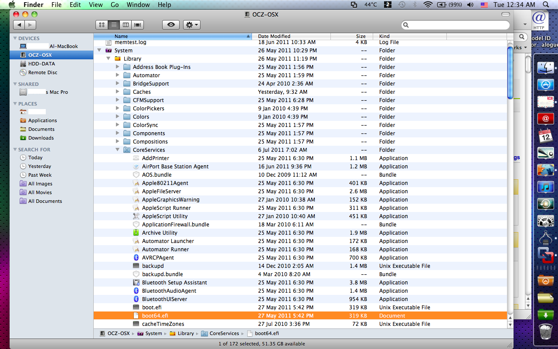Launch iTunes from the Dock
The width and height of the screenshot is (558, 349).
[545, 187]
